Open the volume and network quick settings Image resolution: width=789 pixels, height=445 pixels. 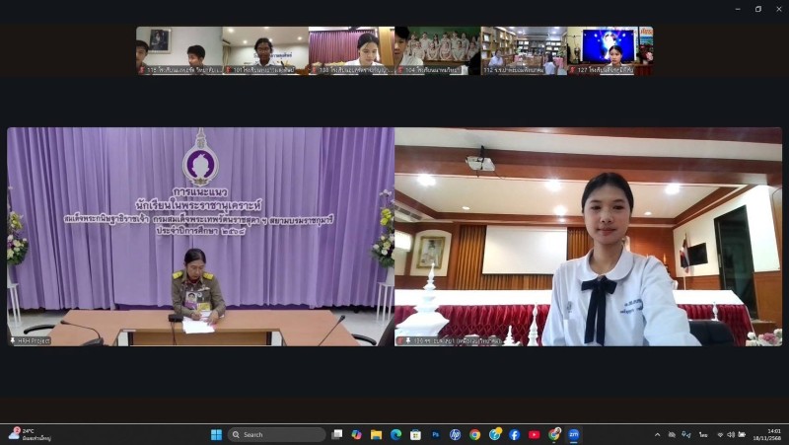click(x=732, y=434)
